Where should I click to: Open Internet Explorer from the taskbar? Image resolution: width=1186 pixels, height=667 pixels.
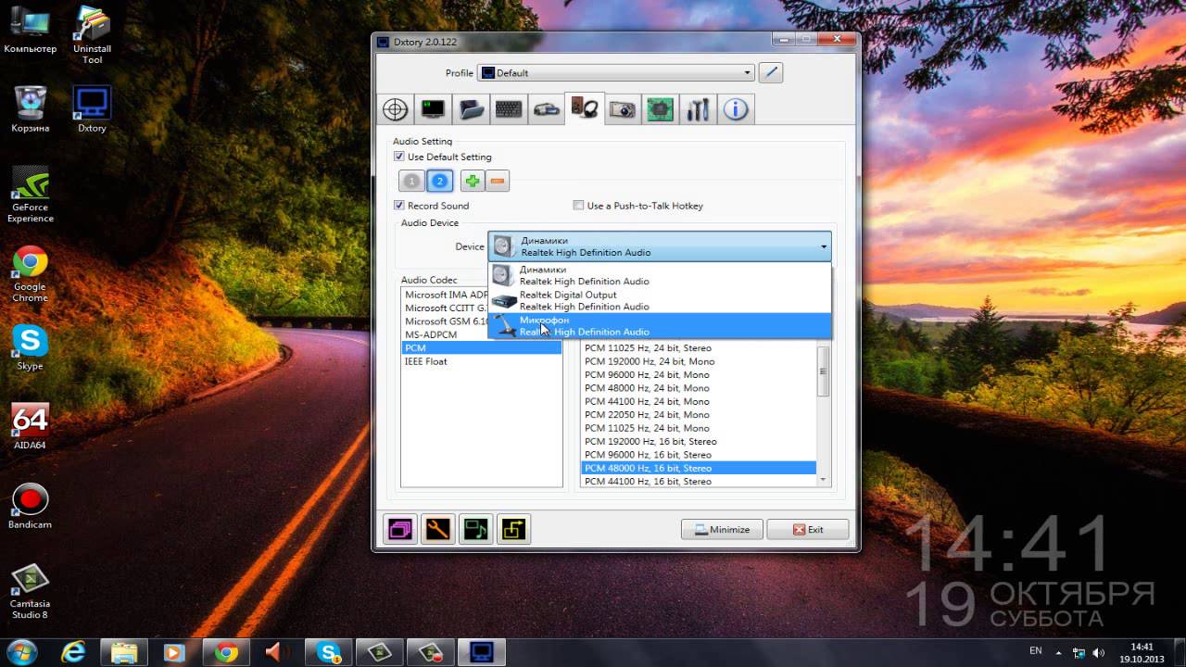[x=73, y=652]
